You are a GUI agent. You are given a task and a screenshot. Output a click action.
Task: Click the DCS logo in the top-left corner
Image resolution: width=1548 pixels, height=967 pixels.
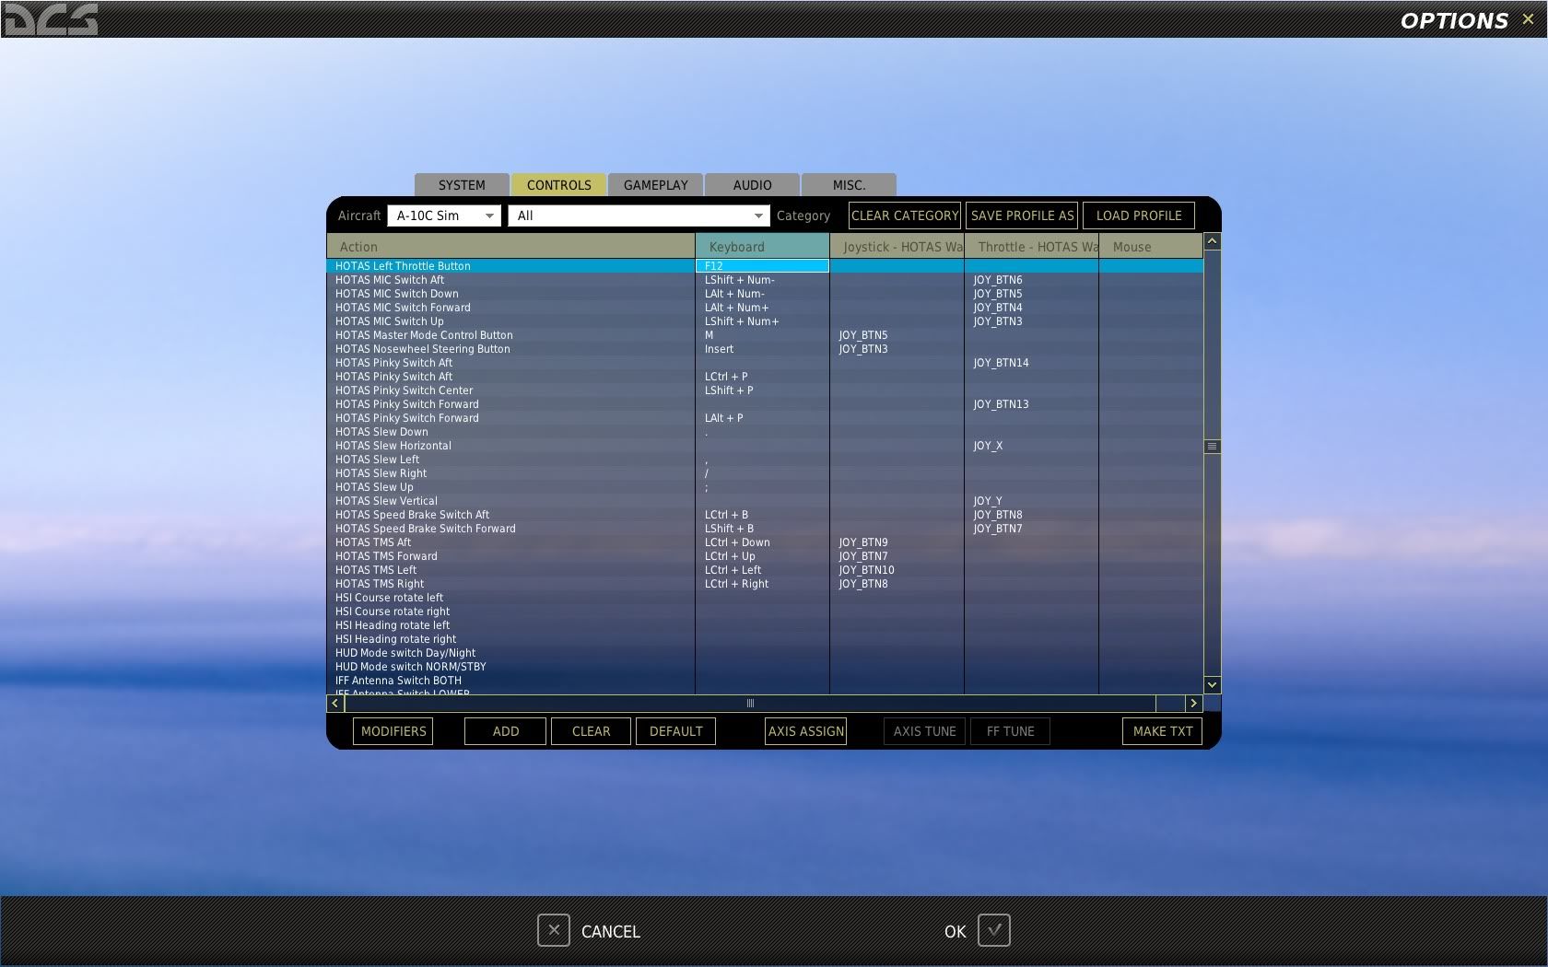pyautogui.click(x=51, y=18)
